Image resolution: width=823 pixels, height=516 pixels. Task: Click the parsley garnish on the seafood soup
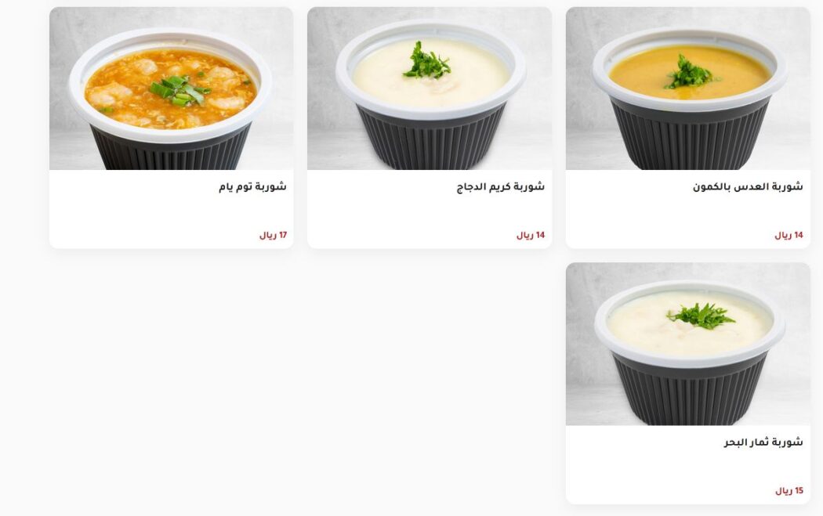[x=701, y=316]
